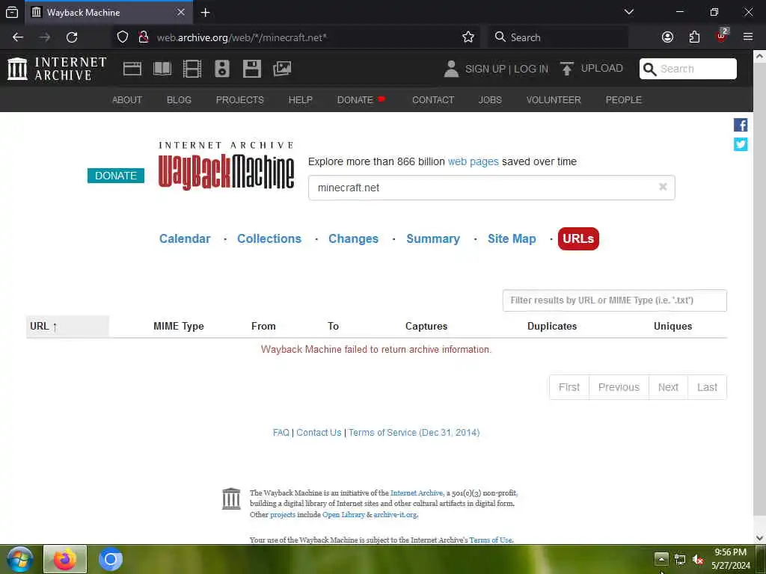Click the muted volume tray icon

pos(698,559)
